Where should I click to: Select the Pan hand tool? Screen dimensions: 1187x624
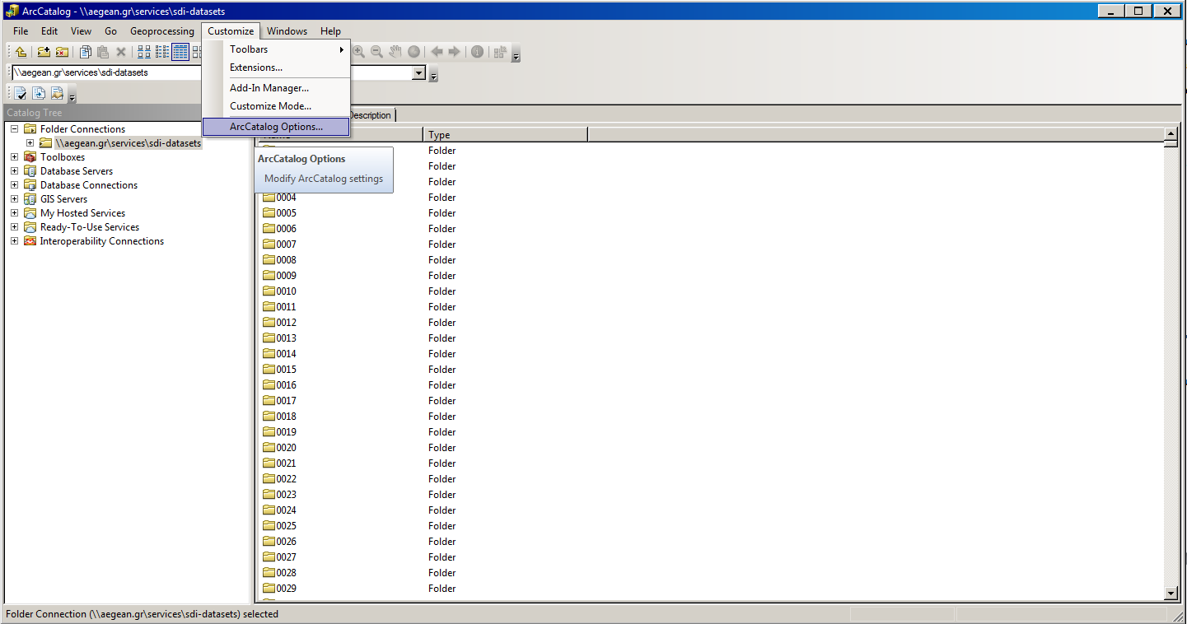coord(395,52)
